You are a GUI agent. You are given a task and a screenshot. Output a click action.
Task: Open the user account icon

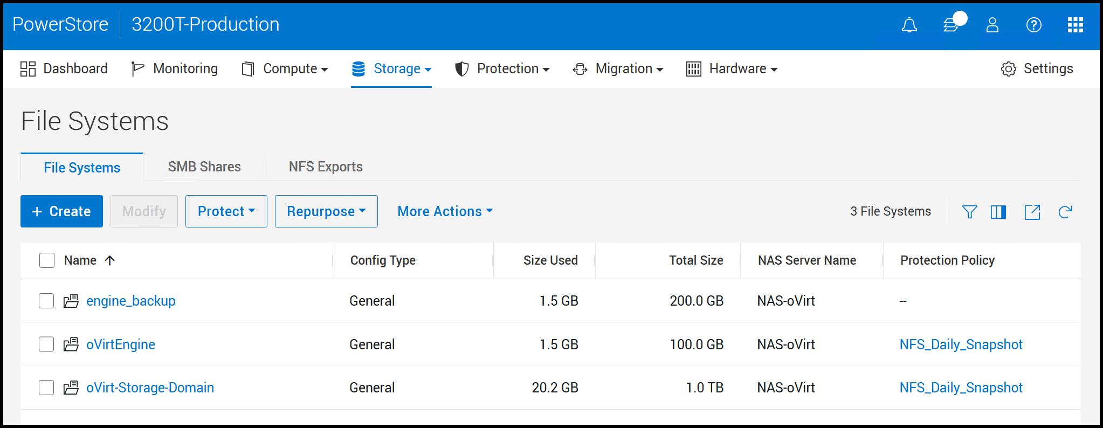click(x=992, y=25)
